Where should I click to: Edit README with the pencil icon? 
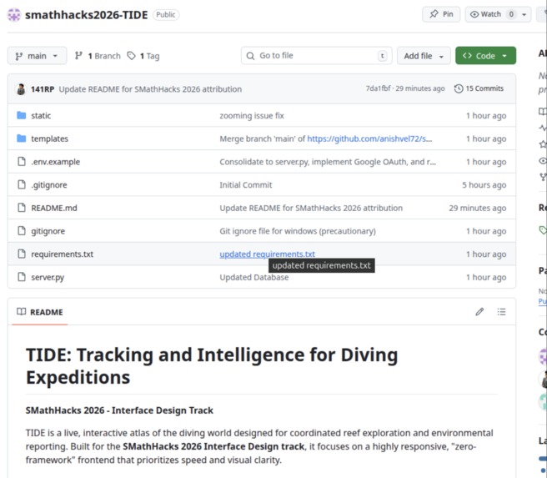(x=479, y=311)
